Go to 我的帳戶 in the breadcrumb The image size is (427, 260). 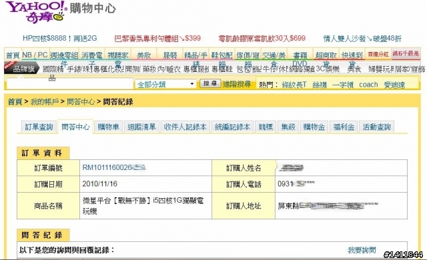coord(45,102)
